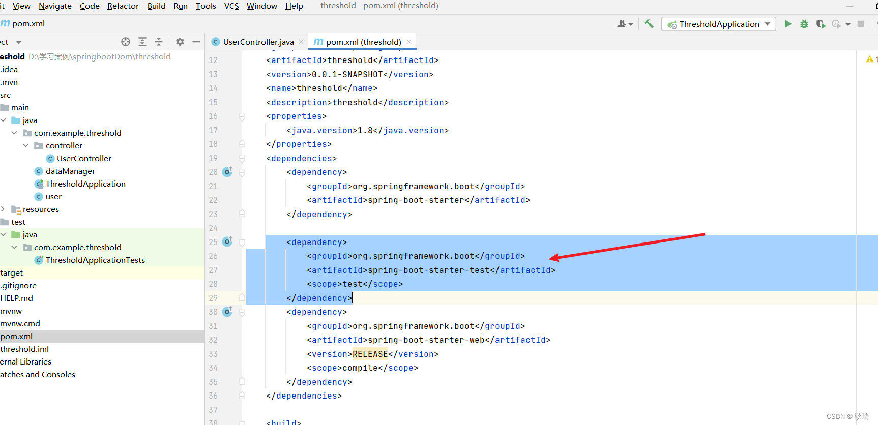
Task: Select dataManager class in project tree
Action: click(70, 171)
